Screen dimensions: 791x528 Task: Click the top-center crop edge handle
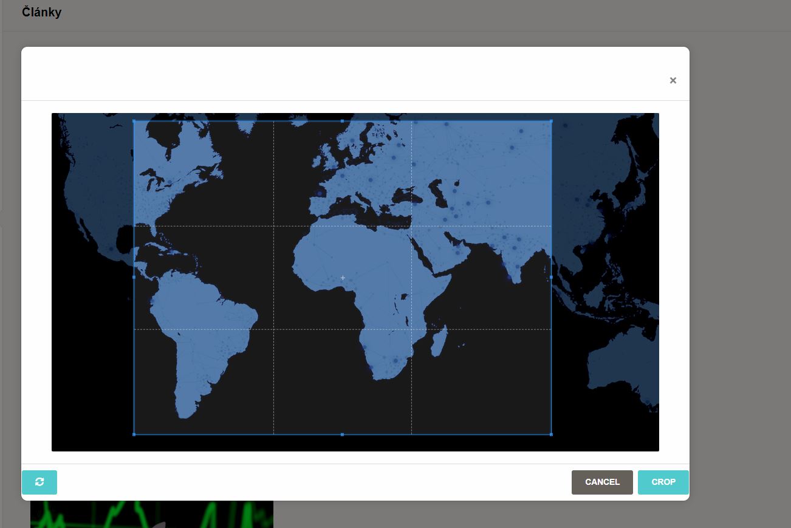pyautogui.click(x=342, y=121)
